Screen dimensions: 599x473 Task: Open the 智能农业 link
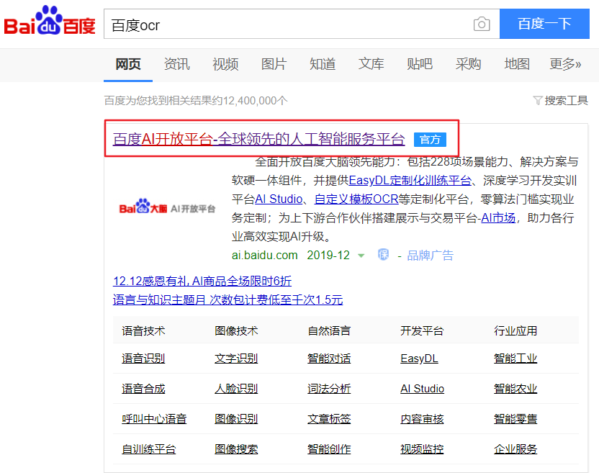coord(515,389)
